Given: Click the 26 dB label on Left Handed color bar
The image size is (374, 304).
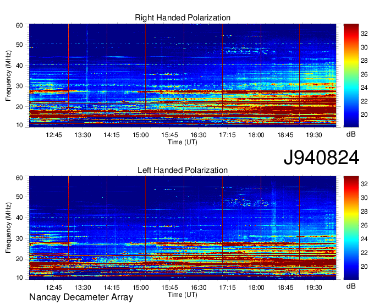Looking at the screenshot, I should [364, 225].
